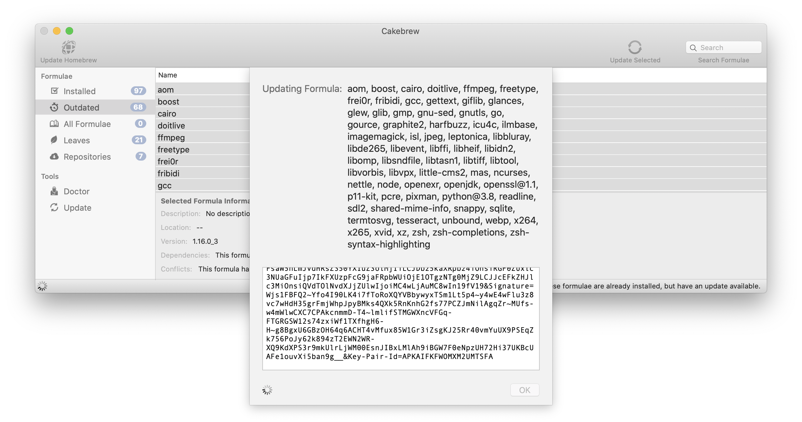
Task: Click the Update Selected label
Action: click(635, 60)
